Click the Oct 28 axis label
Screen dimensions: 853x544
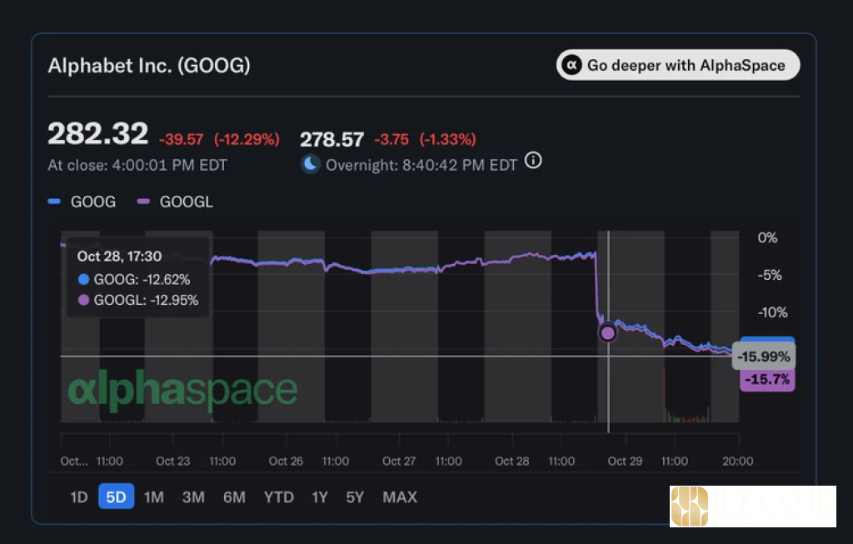click(x=512, y=462)
